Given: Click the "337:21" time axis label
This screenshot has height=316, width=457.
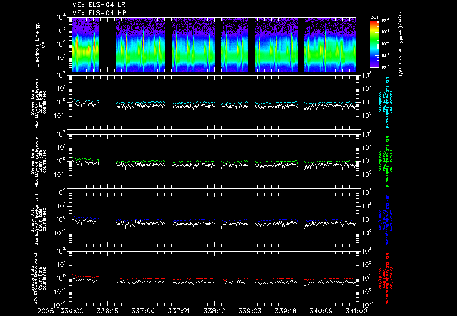Looking at the screenshot, I should [x=179, y=312].
